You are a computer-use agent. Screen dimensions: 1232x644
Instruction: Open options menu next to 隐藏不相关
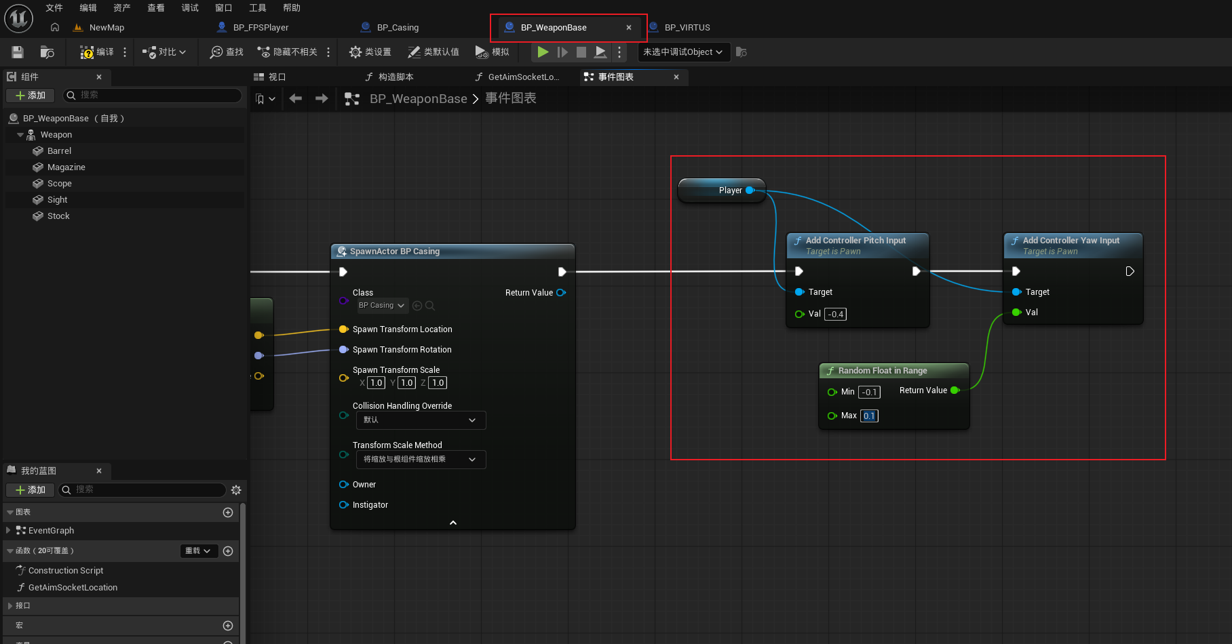pos(328,52)
